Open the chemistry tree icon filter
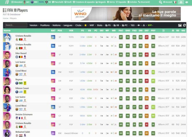This screenshot has width=192, height=137. point(144,25)
